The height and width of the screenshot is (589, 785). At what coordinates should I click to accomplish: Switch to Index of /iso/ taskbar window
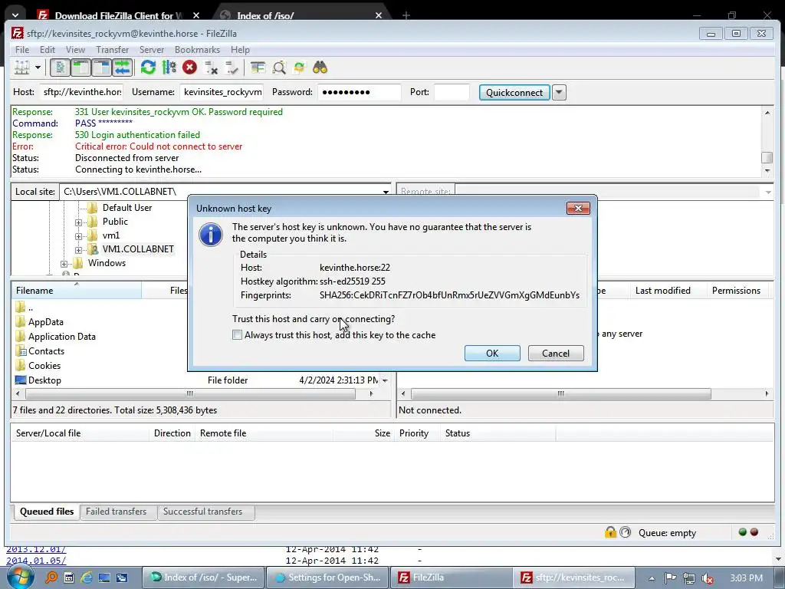(x=204, y=577)
